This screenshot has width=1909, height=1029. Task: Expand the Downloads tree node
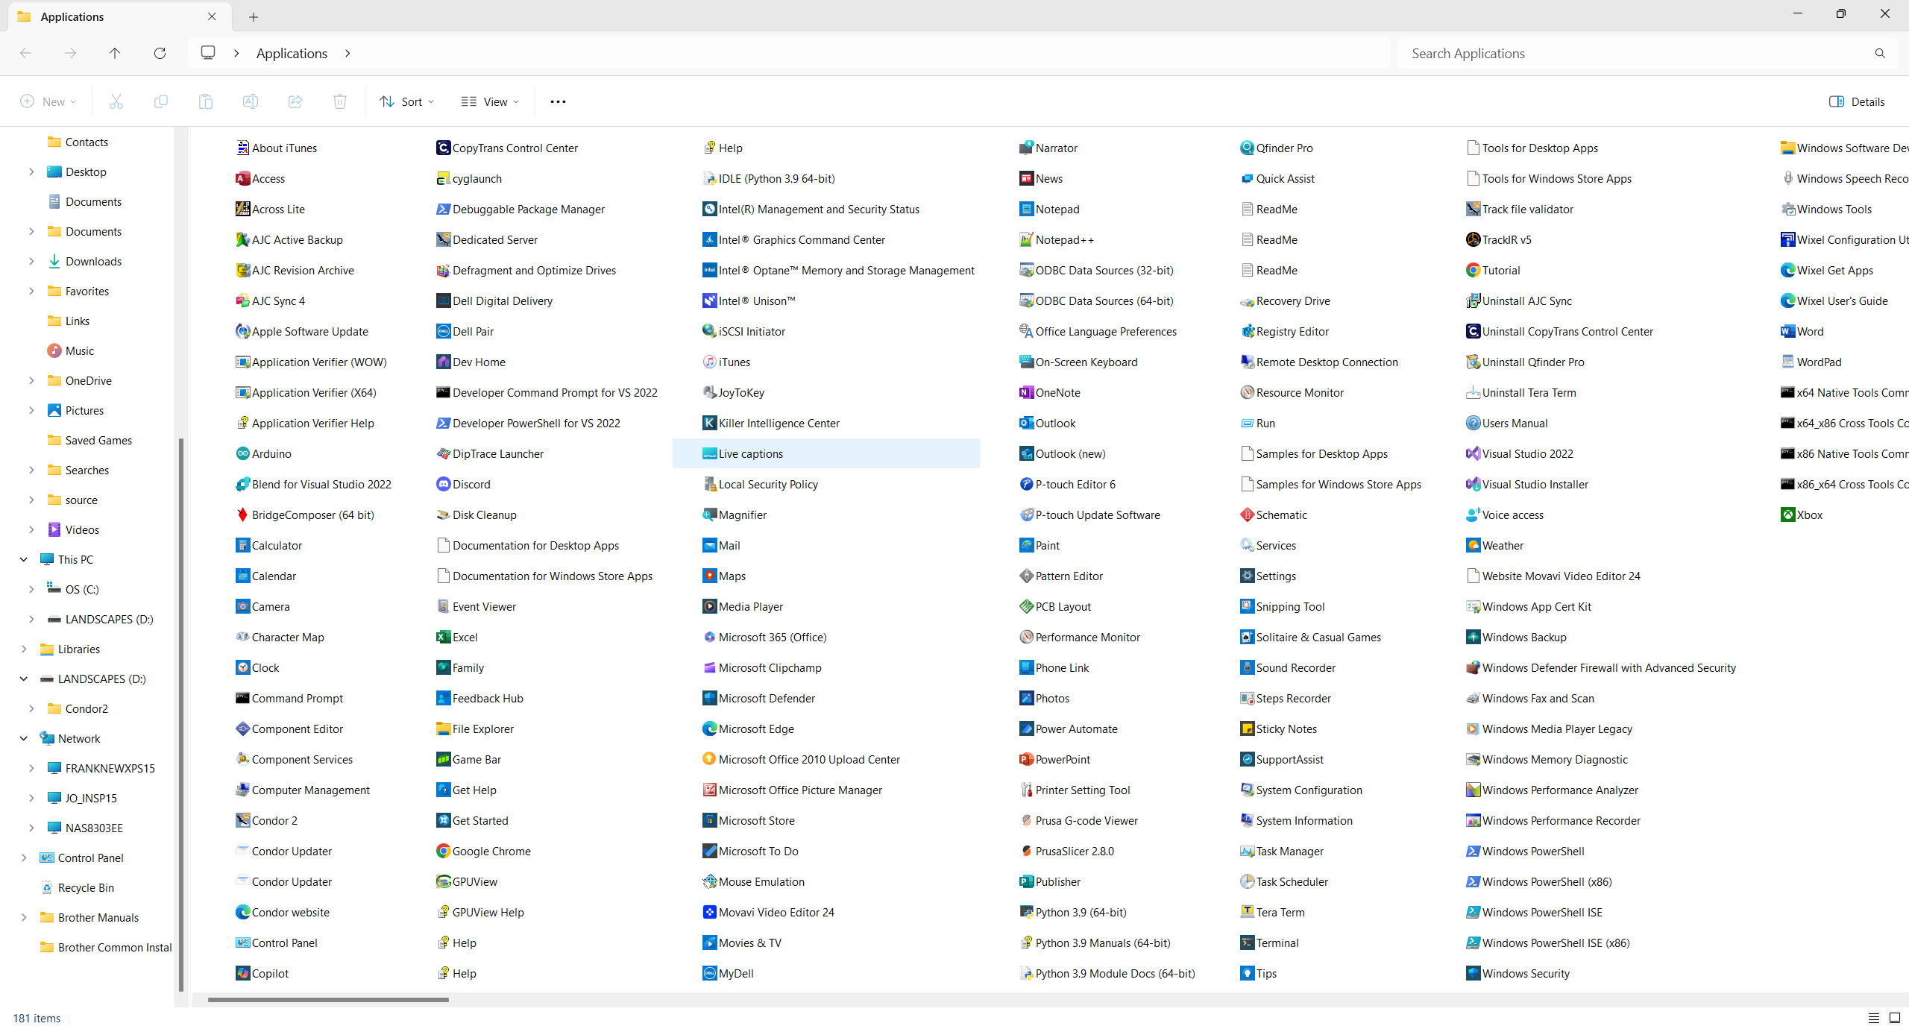pos(31,261)
